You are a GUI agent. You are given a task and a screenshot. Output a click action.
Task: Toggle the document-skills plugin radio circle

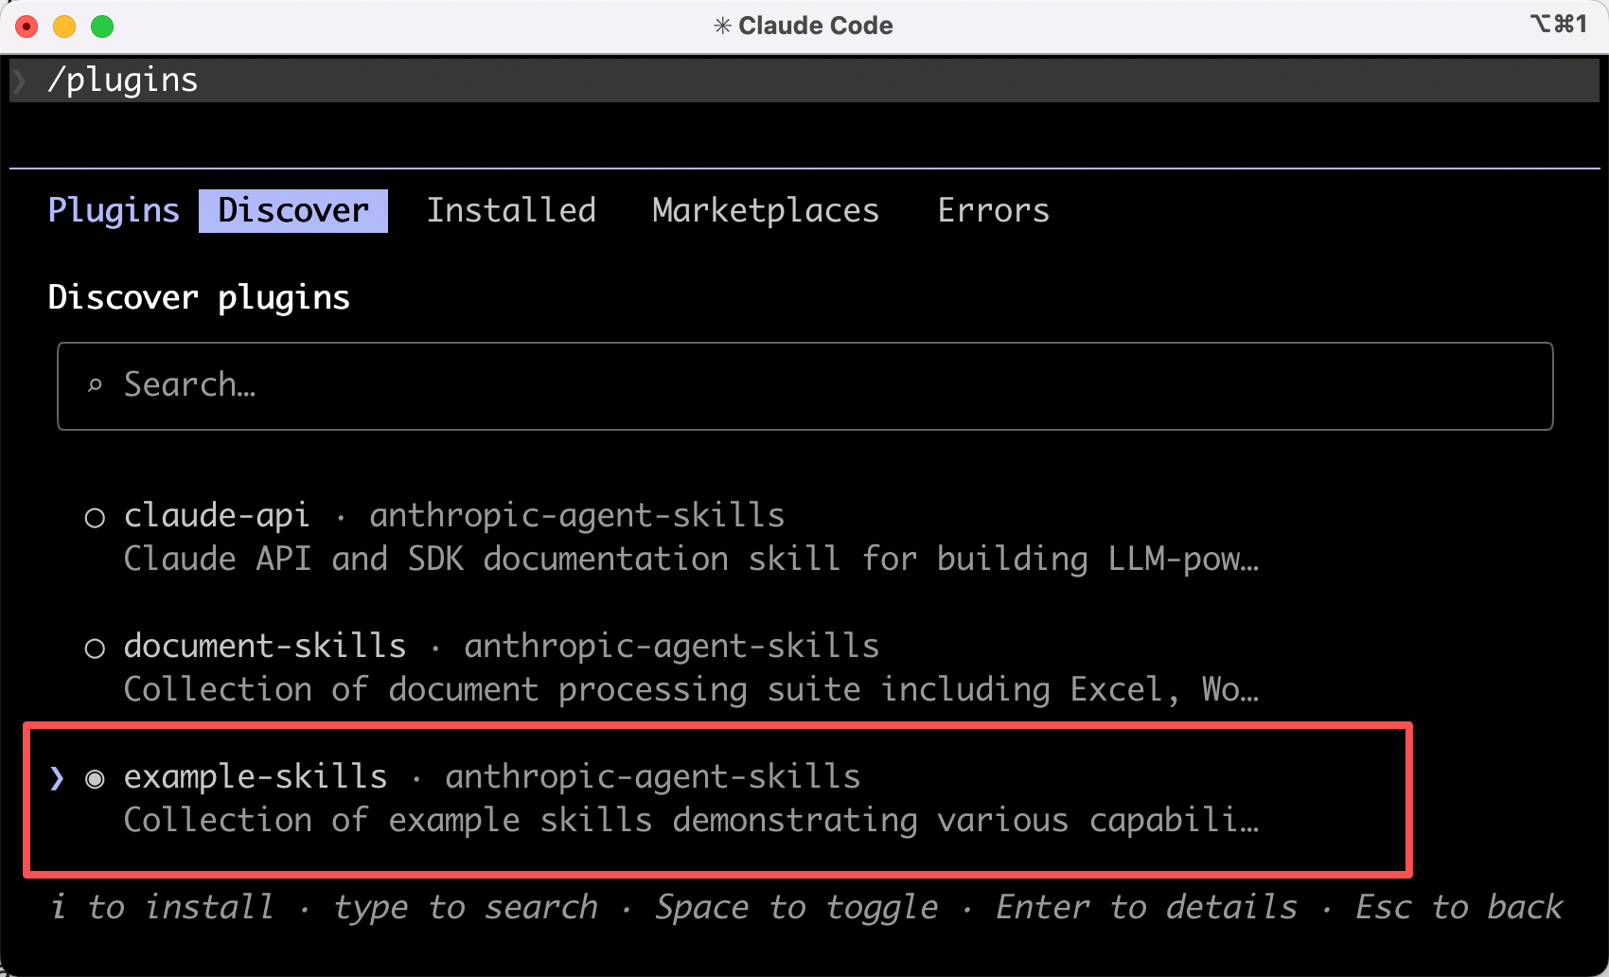95,648
